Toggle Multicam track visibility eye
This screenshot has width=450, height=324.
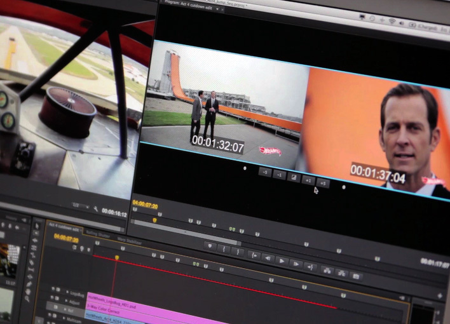(x=50, y=314)
